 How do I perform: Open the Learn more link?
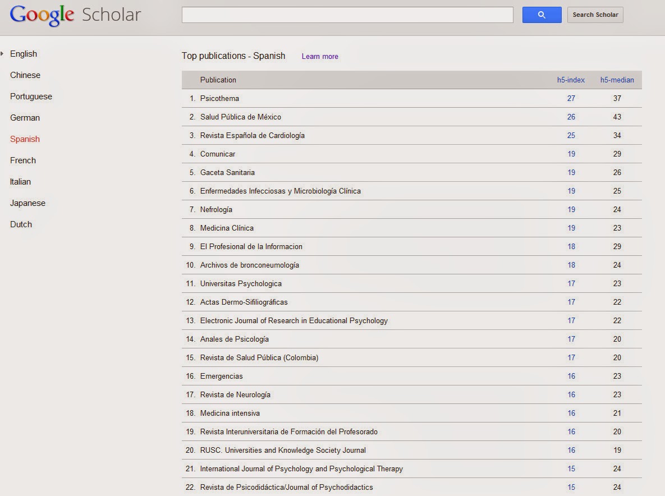pos(319,56)
